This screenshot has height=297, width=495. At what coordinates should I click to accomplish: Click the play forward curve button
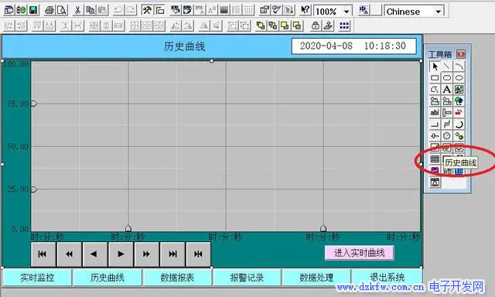click(121, 254)
